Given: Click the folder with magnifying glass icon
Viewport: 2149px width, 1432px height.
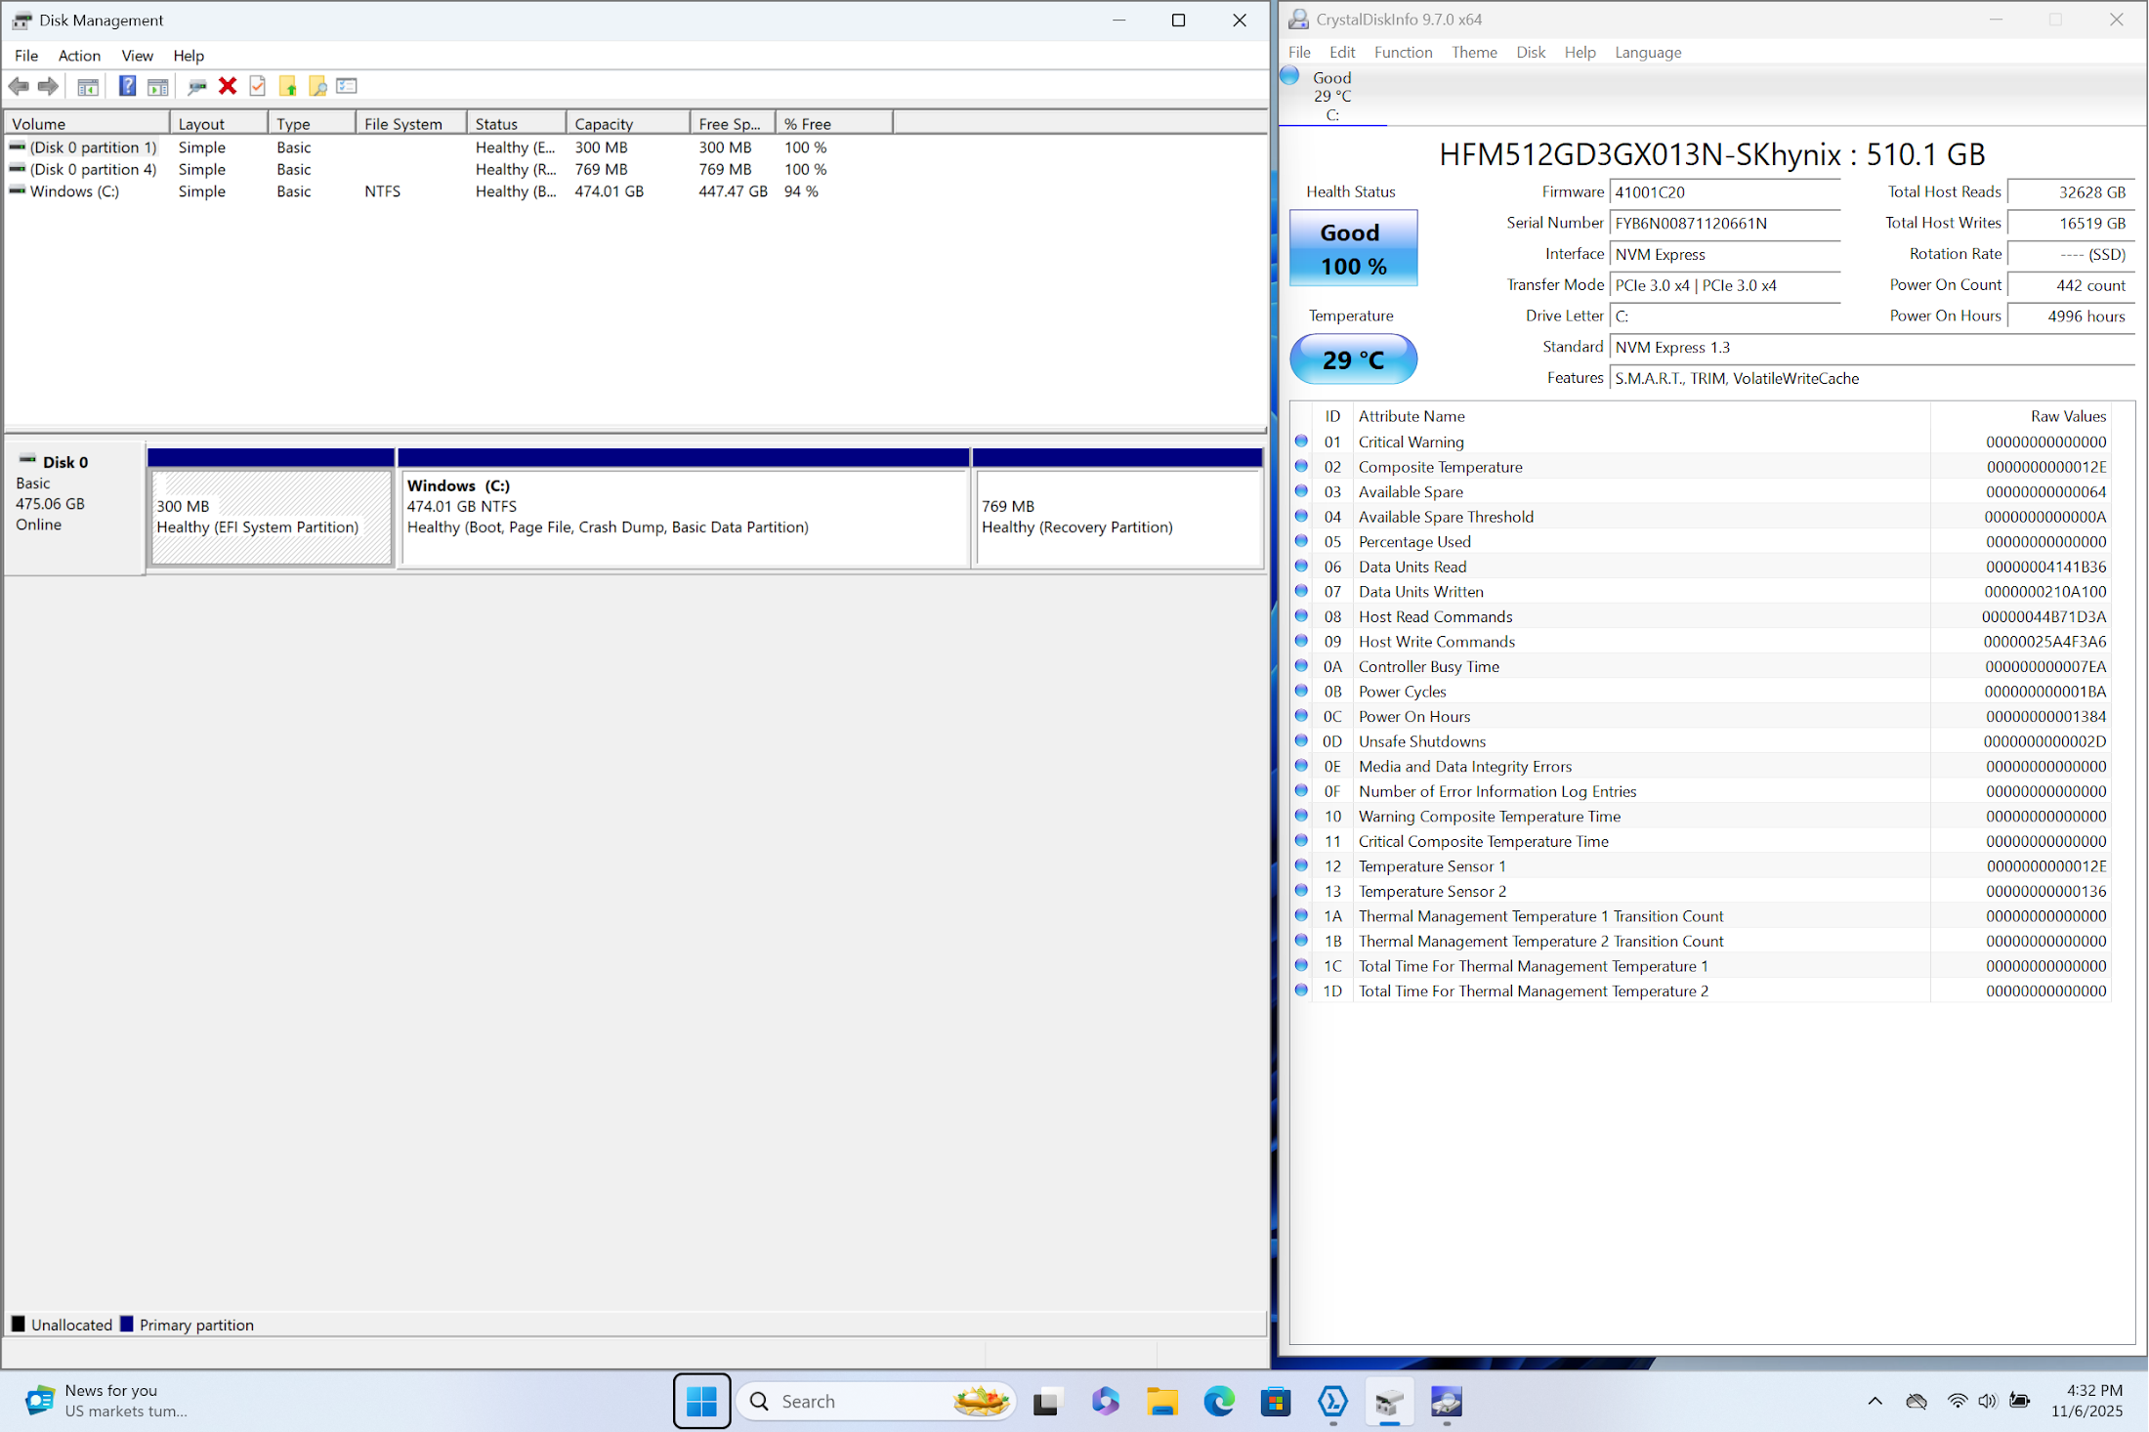Looking at the screenshot, I should (317, 86).
